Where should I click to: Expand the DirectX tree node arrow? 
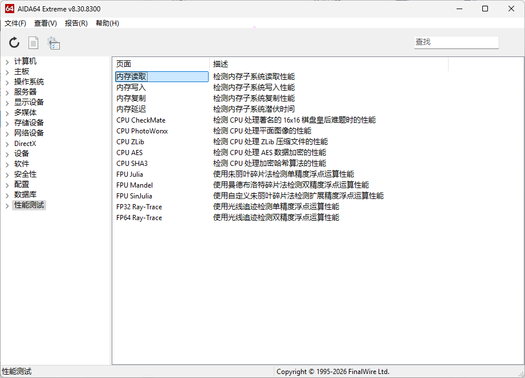click(x=7, y=144)
